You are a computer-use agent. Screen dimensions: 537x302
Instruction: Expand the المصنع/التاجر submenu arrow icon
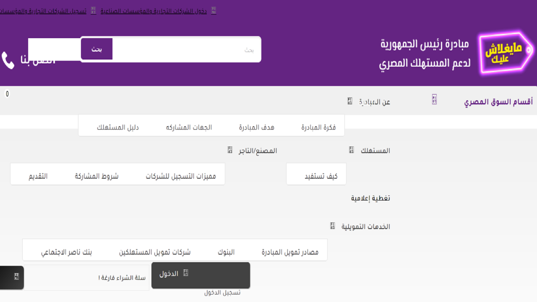pos(230,150)
